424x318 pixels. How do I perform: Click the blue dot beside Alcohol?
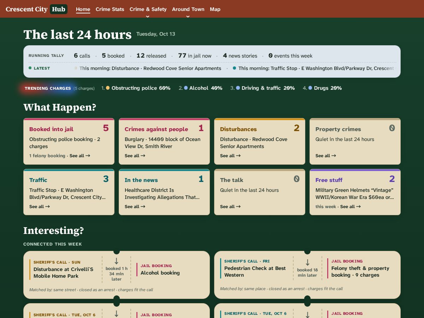tap(186, 88)
